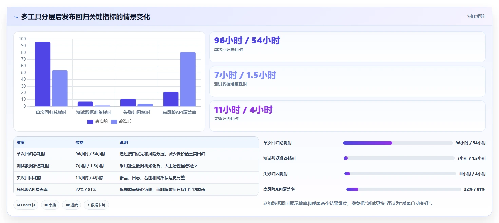Click the title 多工具分层后发布回归关键指标的情景变化
The width and height of the screenshot is (499, 223).
(85, 17)
